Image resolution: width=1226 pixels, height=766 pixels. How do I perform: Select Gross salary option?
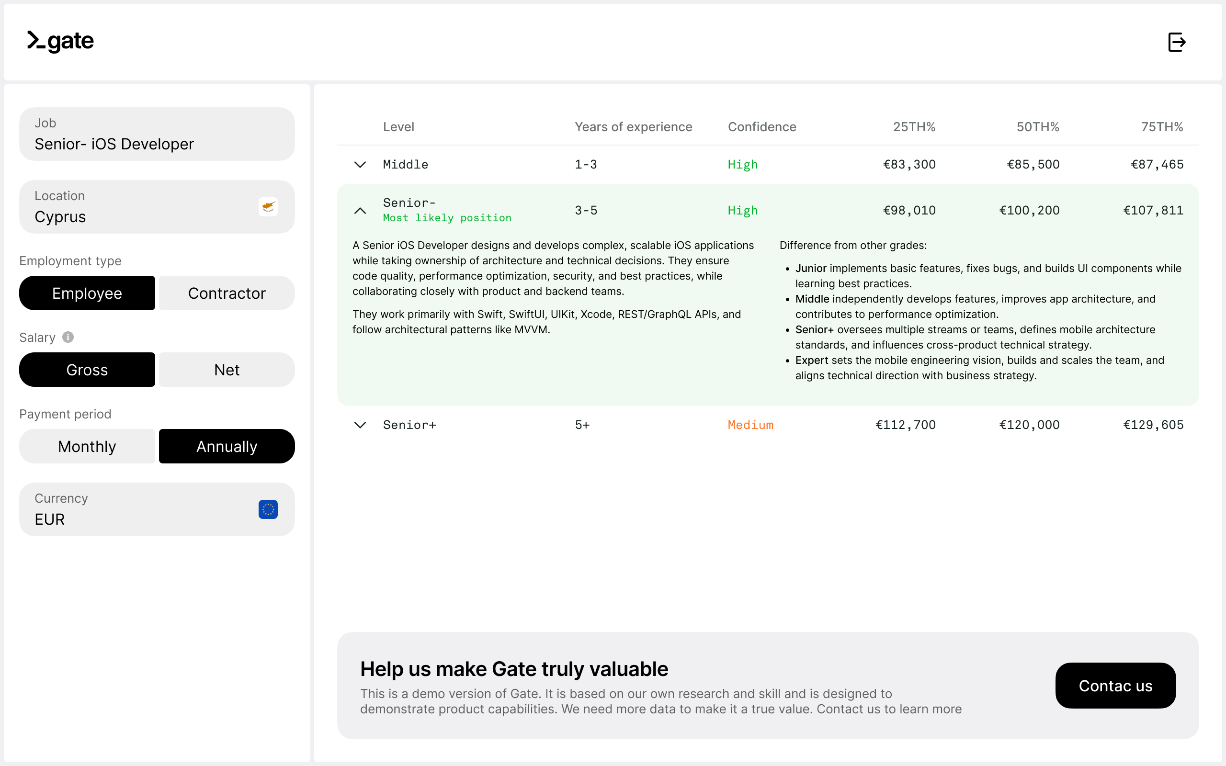(87, 370)
